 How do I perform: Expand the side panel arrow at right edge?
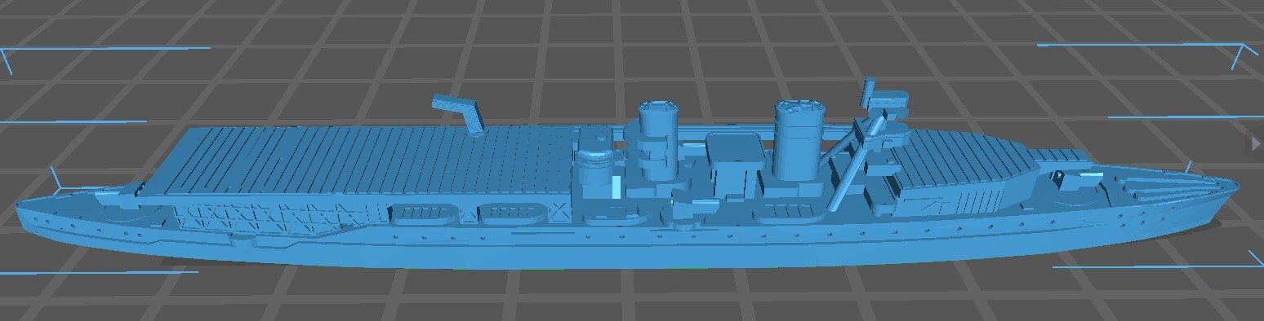1256,143
